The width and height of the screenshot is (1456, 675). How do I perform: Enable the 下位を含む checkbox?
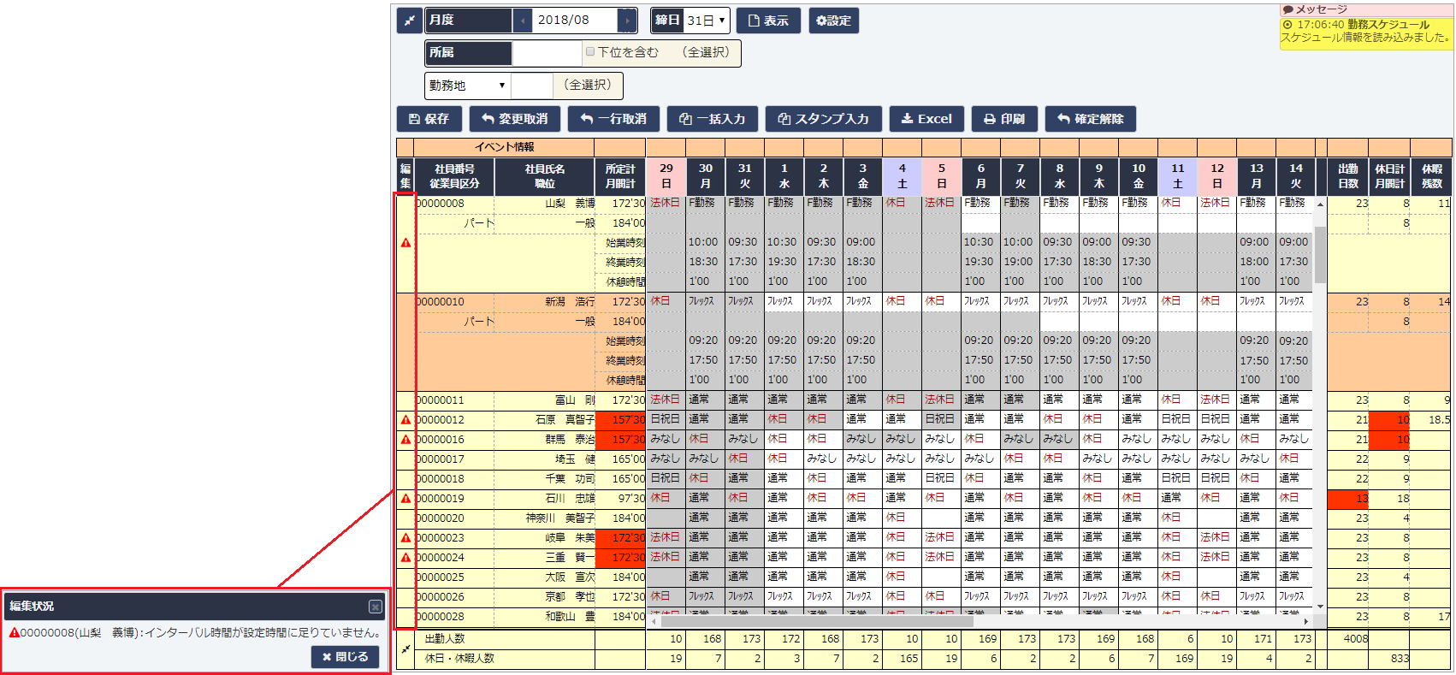(x=590, y=52)
